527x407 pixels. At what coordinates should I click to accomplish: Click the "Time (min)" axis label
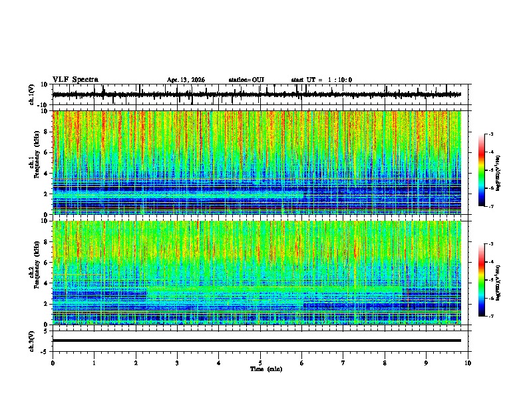pyautogui.click(x=266, y=369)
